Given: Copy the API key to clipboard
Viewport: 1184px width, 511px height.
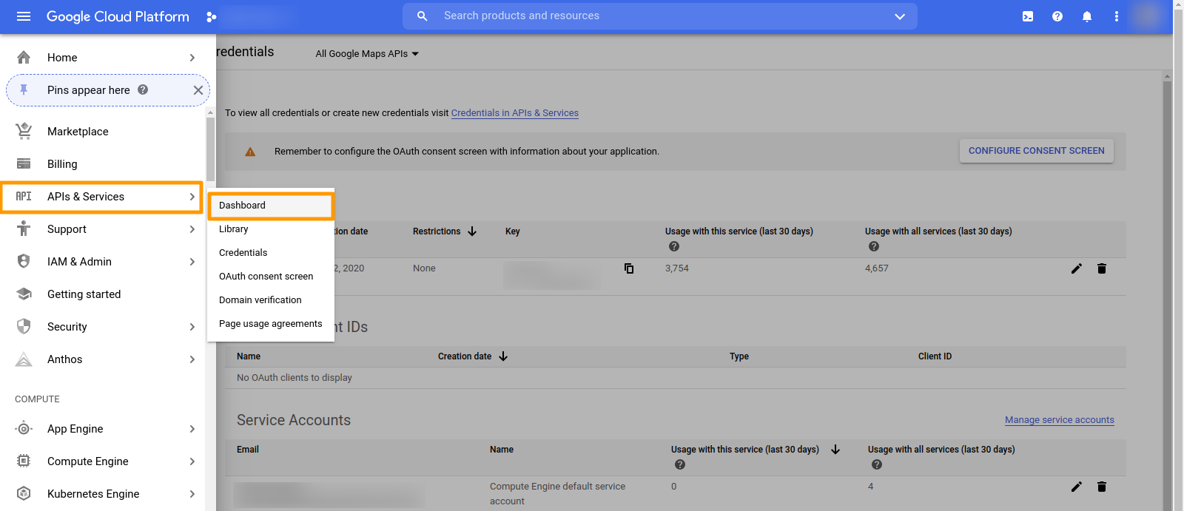Looking at the screenshot, I should (629, 268).
